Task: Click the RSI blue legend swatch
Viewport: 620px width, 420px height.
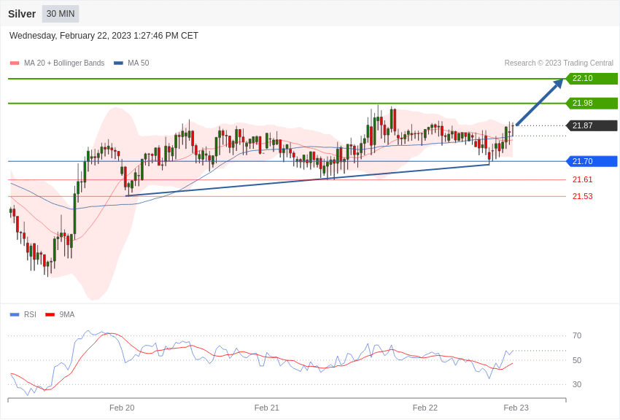Action: [x=15, y=315]
